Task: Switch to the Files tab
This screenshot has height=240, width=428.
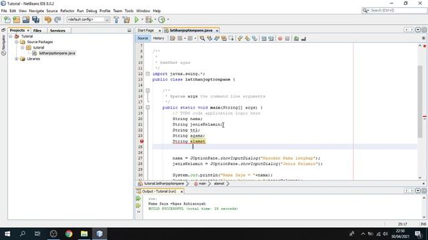Action: (37, 31)
